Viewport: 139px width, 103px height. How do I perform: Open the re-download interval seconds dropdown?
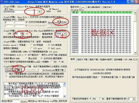click(134, 99)
